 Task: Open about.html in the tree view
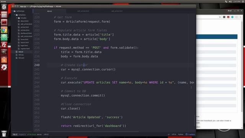pyautogui.click(x=24, y=21)
